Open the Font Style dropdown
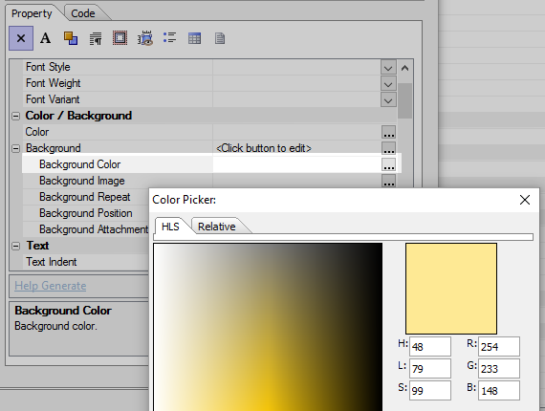Image resolution: width=545 pixels, height=411 pixels. click(x=388, y=68)
